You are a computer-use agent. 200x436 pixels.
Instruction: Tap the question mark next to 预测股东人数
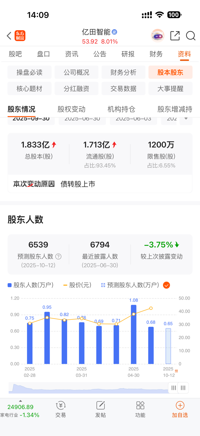point(59,257)
